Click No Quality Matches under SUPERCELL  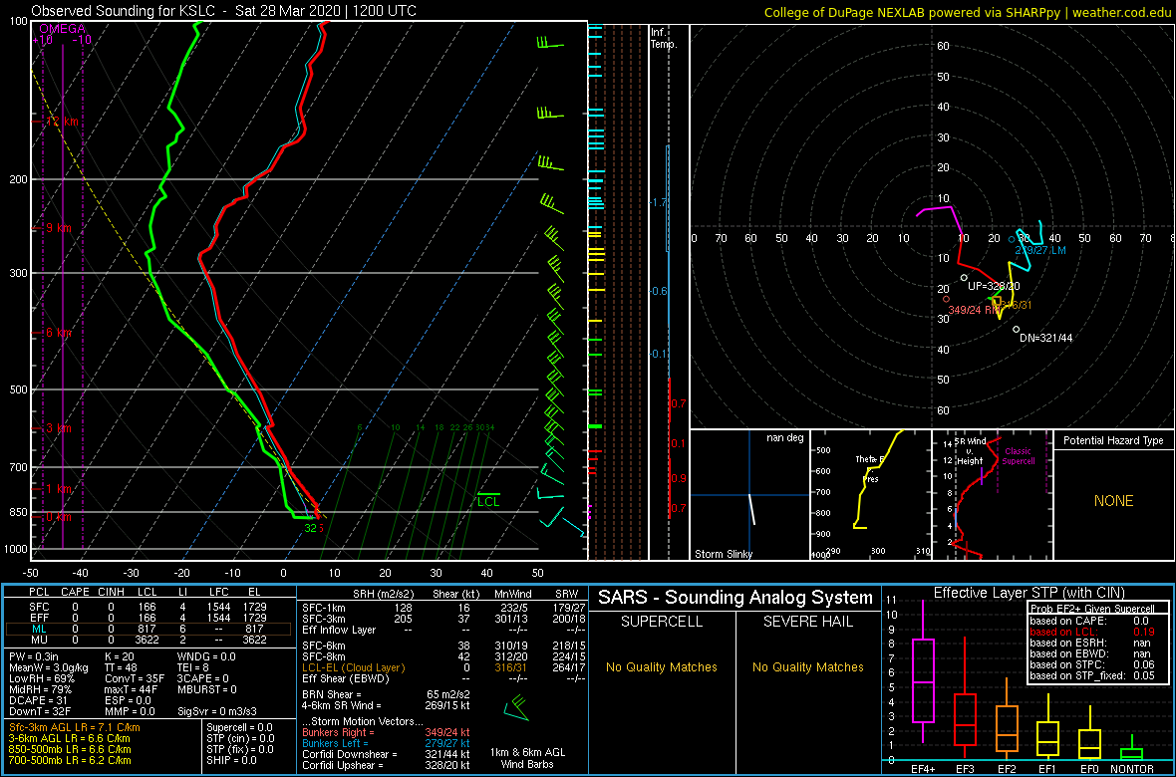coord(662,666)
